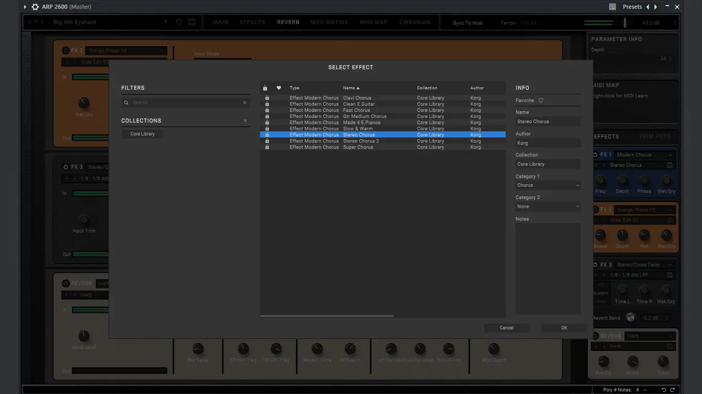Select the Clean E.Guitar effect row

(x=383, y=104)
